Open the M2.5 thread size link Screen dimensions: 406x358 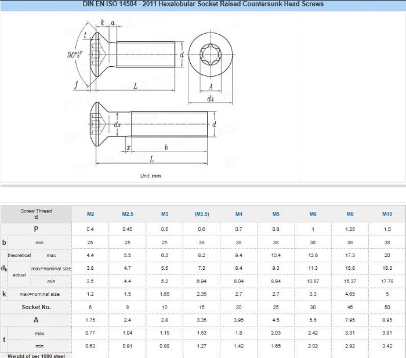click(128, 214)
